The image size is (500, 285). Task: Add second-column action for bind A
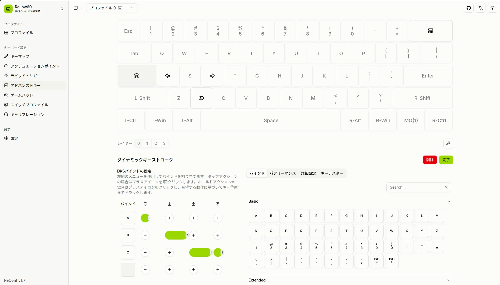point(169,218)
